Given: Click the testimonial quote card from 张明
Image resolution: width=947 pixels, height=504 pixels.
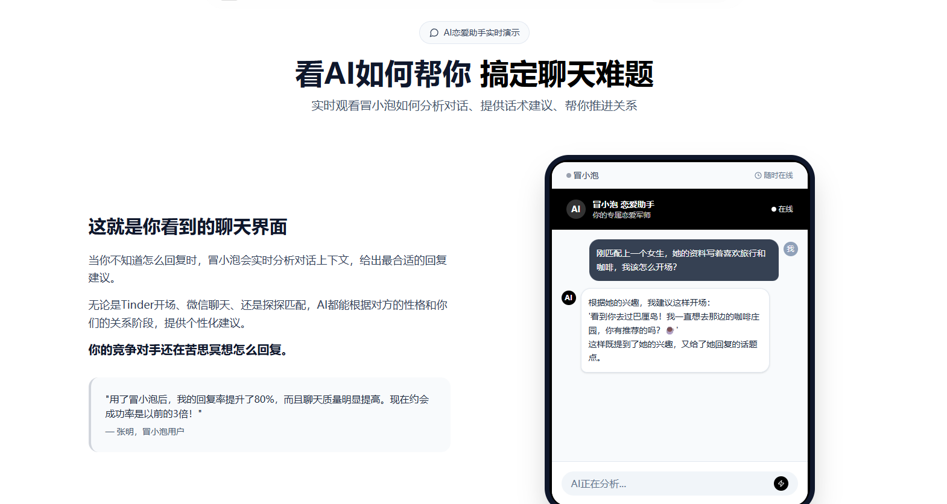Looking at the screenshot, I should pos(270,415).
